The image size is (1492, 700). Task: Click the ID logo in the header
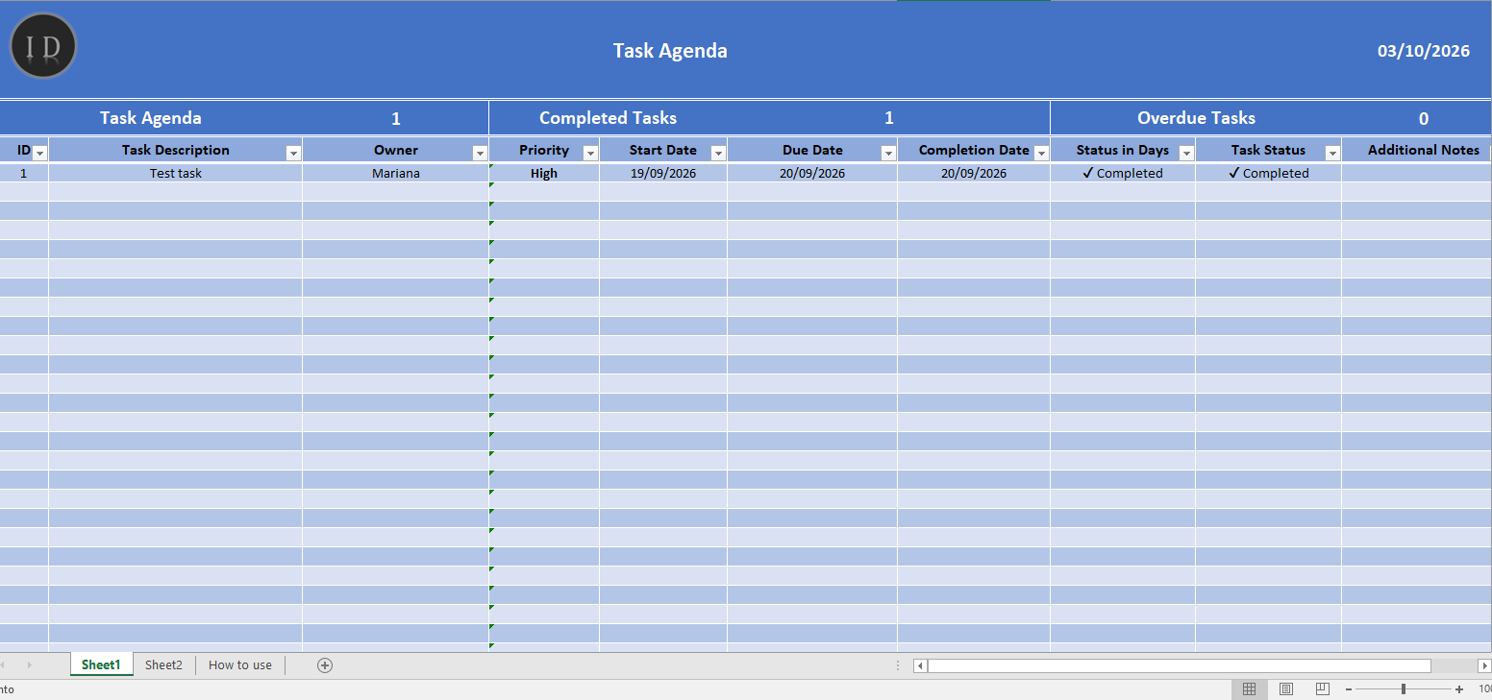point(43,46)
